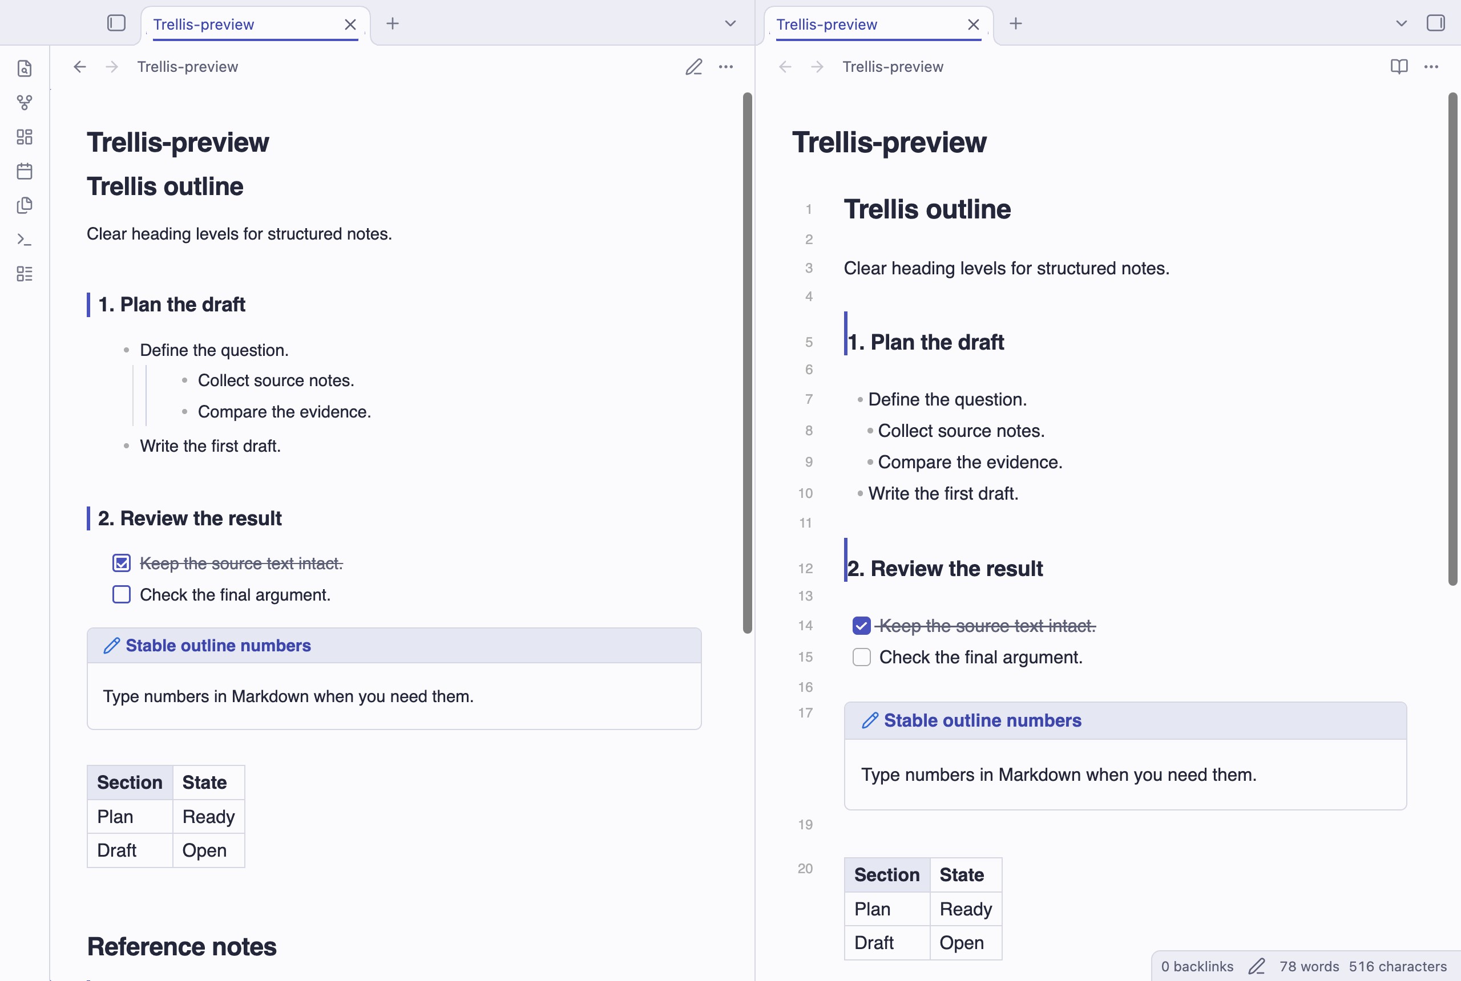
Task: Open more options in left pane
Action: (726, 67)
